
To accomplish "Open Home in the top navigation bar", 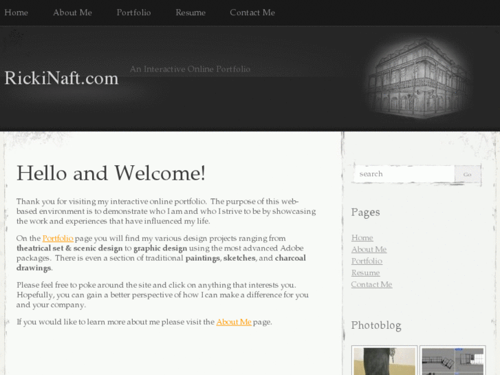I will click(17, 12).
